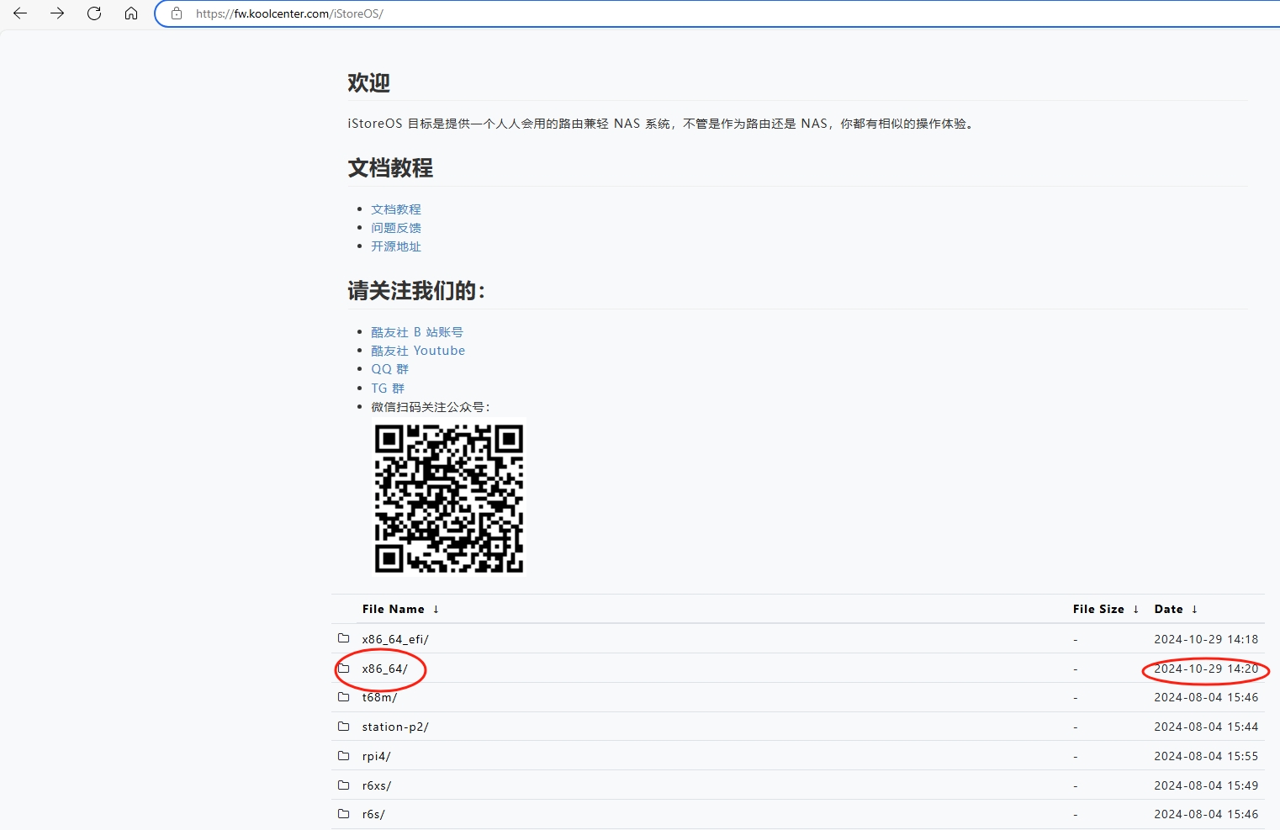This screenshot has width=1280, height=830.
Task: Click the browser forward arrow
Action: [57, 13]
